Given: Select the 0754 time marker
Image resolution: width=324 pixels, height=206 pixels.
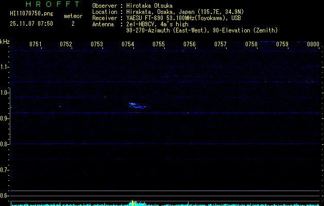Looking at the screenshot, I should click(x=128, y=44).
